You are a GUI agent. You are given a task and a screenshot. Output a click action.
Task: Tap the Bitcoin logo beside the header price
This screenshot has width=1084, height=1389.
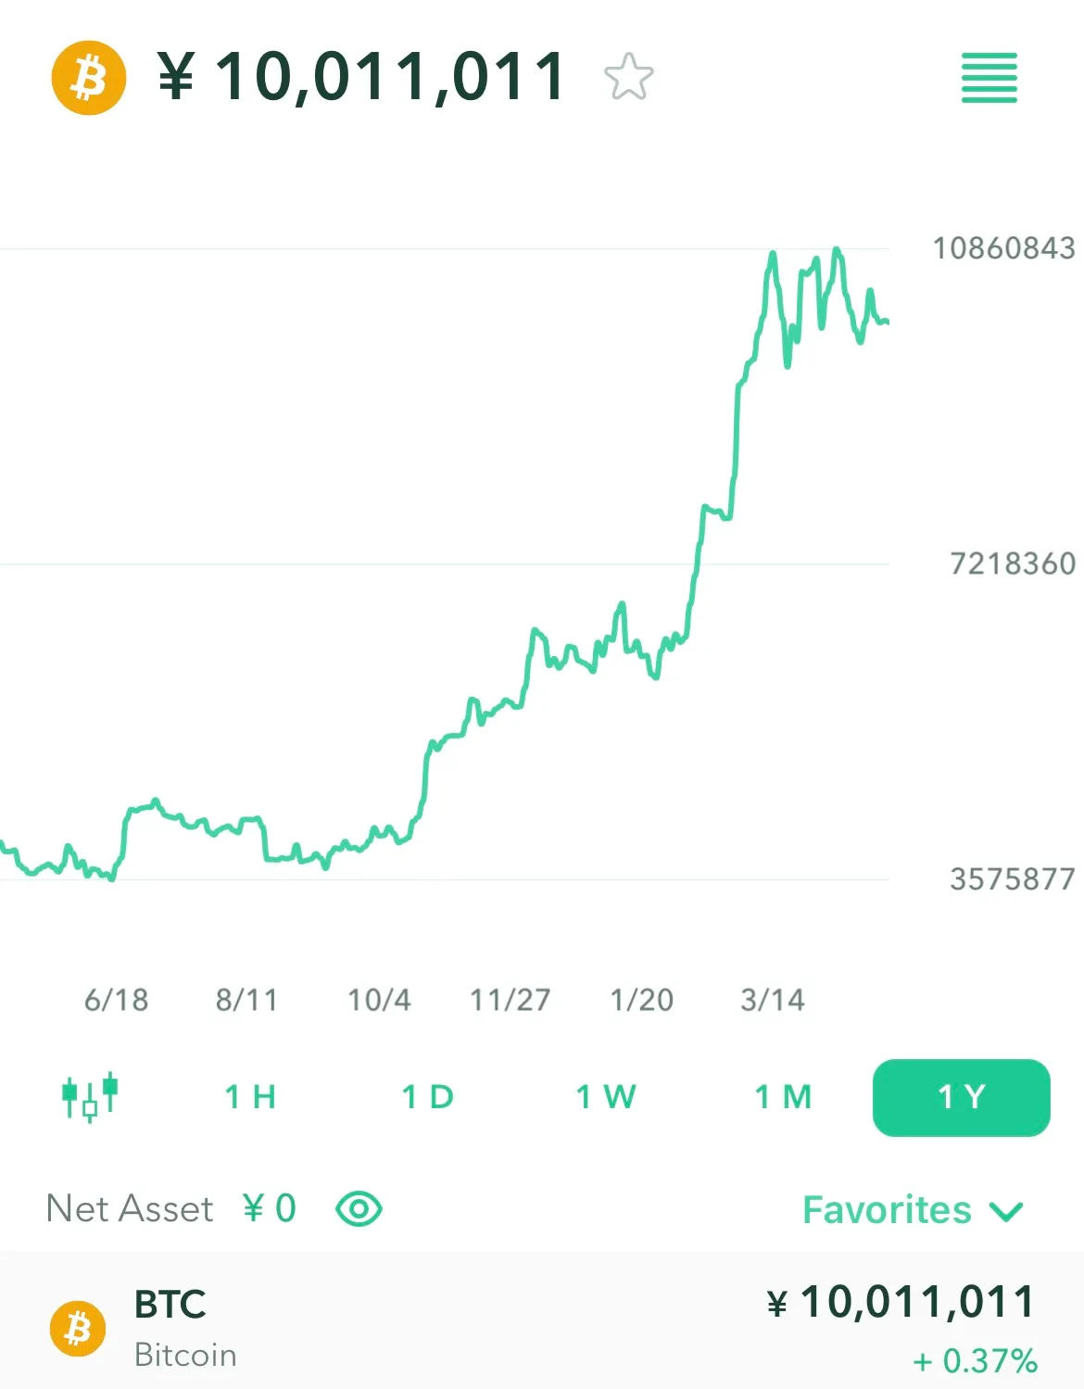point(89,77)
